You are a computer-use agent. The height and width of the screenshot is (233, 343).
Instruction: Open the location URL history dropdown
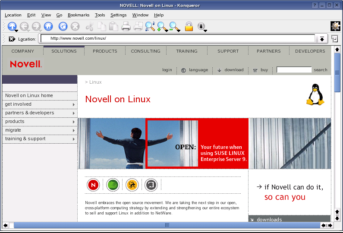click(322, 39)
